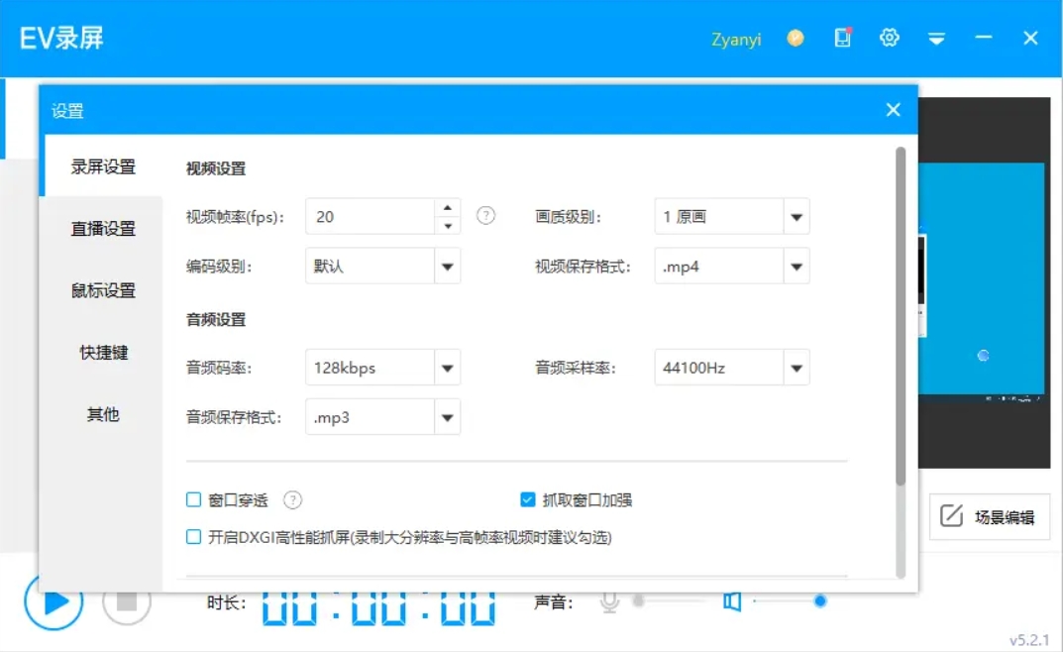Image resolution: width=1063 pixels, height=652 pixels.
Task: Click the Zyanyi username
Action: 736,40
